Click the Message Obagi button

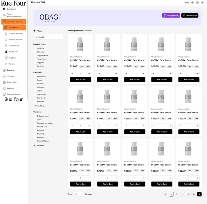click(x=171, y=15)
